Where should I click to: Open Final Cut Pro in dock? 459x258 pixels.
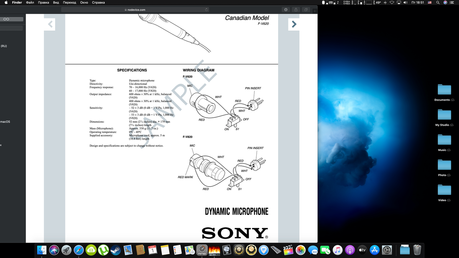[x=288, y=250]
